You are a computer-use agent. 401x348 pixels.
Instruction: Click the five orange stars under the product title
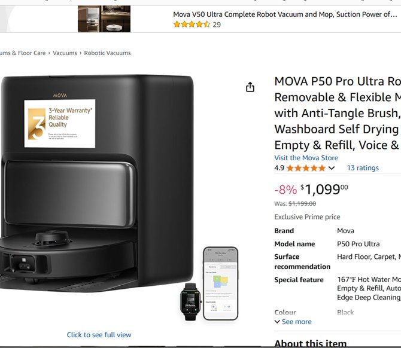pyautogui.click(x=306, y=168)
